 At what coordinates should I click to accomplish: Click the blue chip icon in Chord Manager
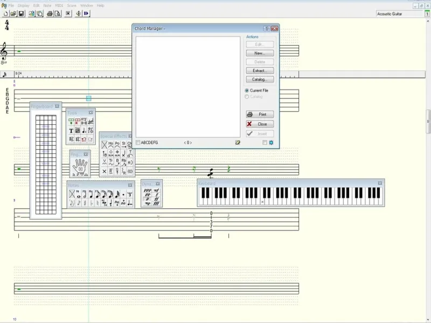click(x=272, y=143)
